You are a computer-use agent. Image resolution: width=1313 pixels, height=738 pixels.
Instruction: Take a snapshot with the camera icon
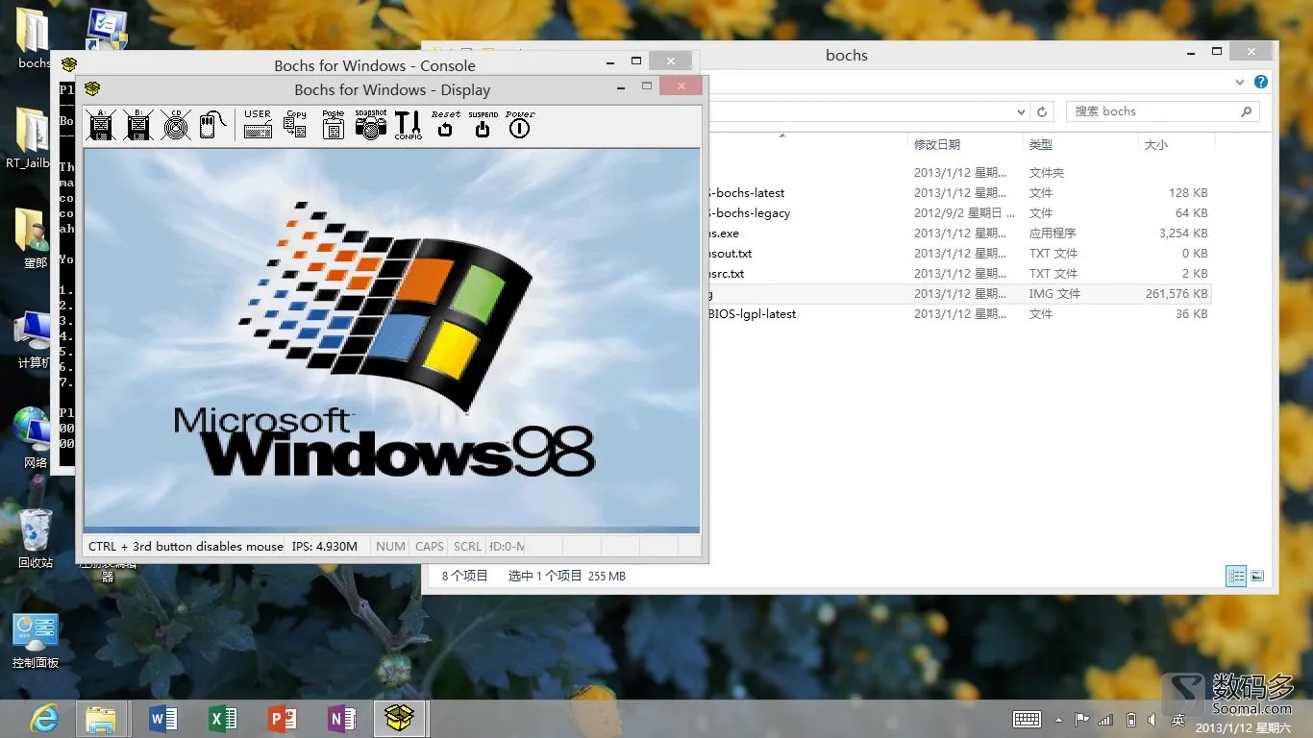(370, 125)
